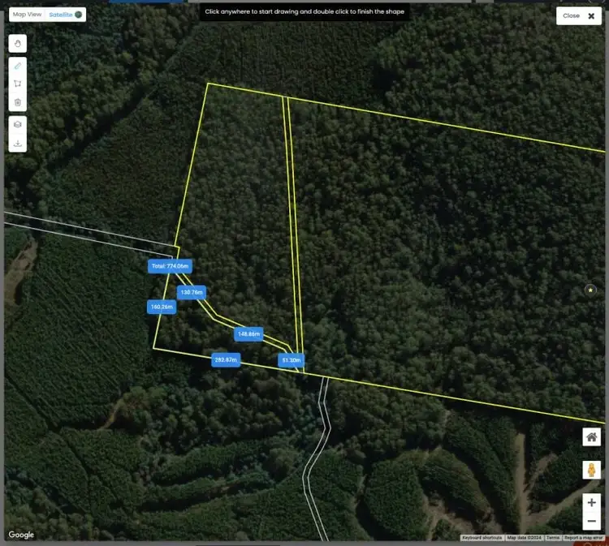Zoom in on the map

(x=591, y=502)
